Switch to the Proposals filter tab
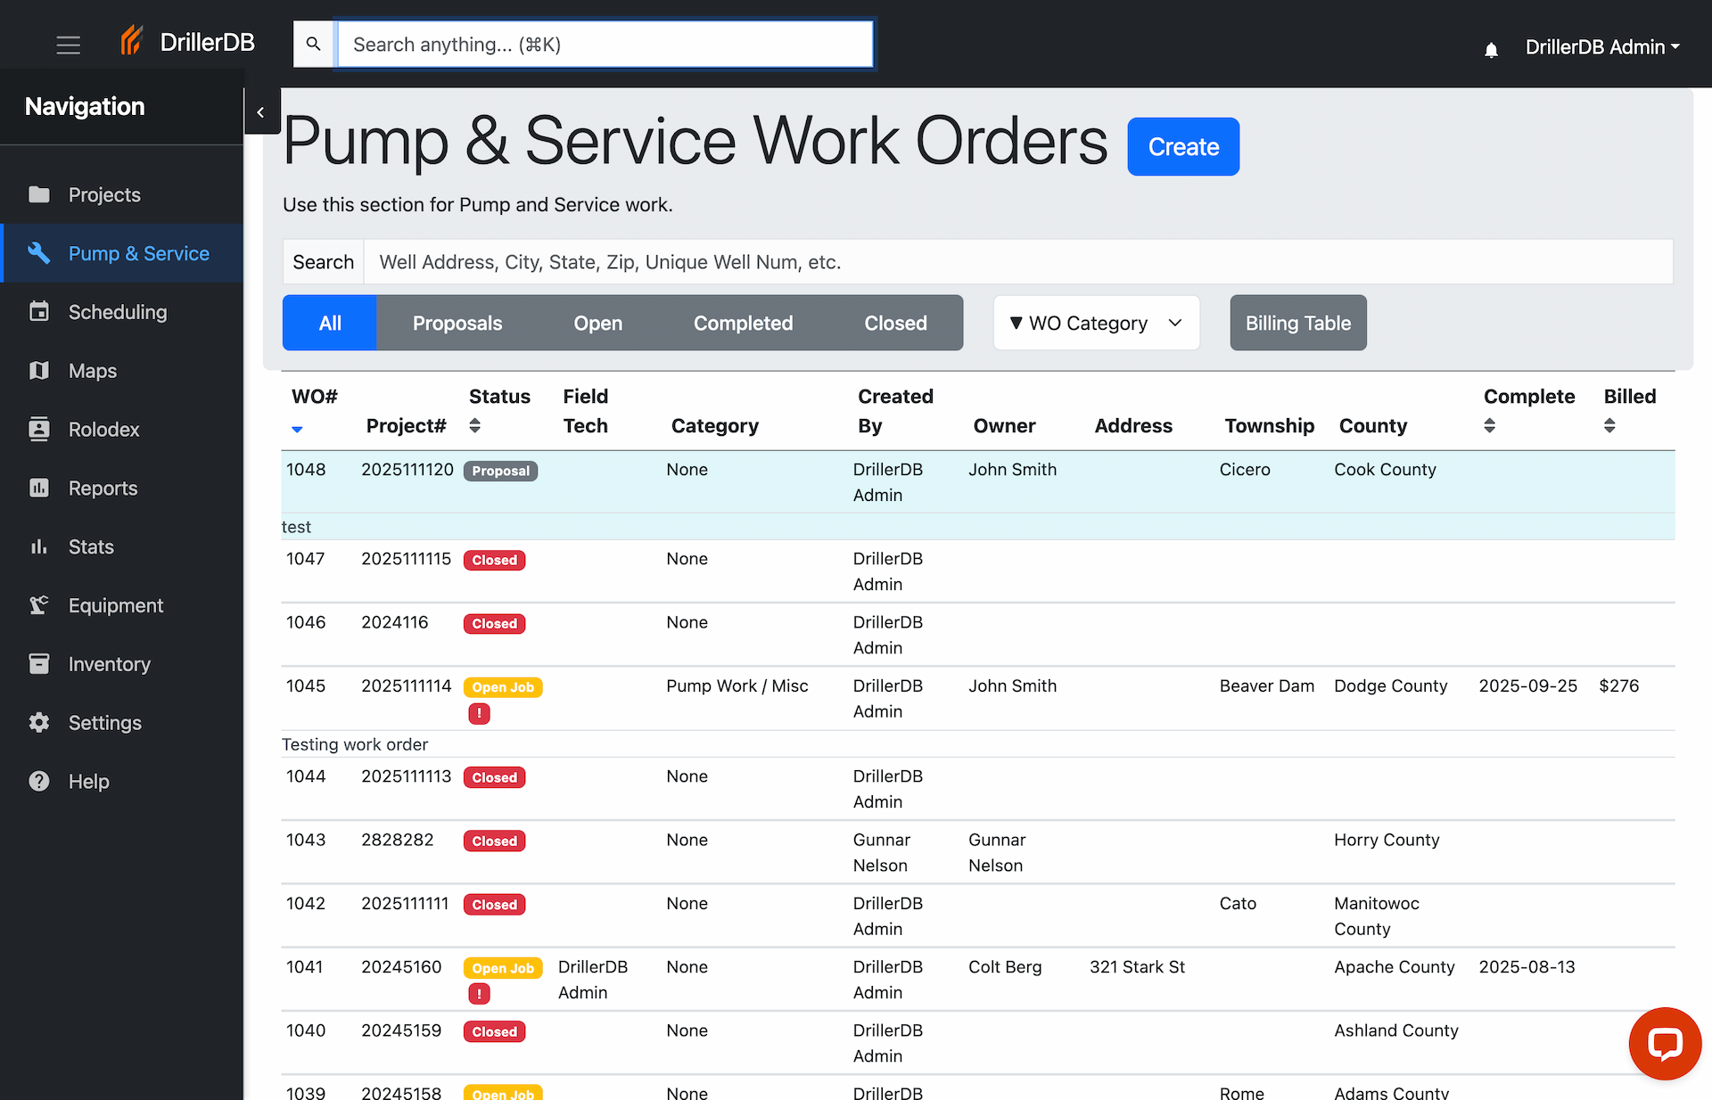Viewport: 1712px width, 1100px height. point(457,323)
